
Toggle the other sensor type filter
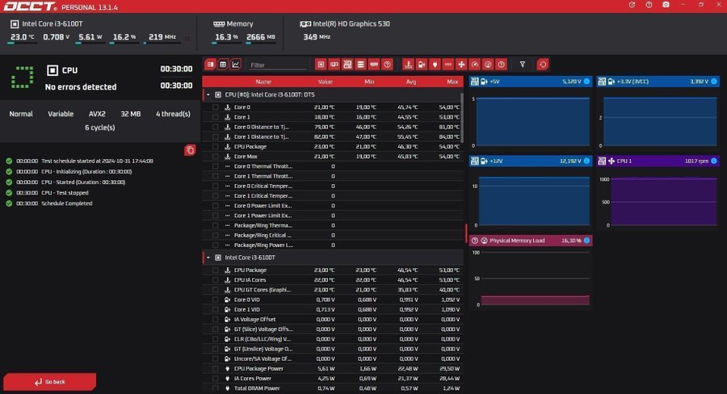click(501, 65)
